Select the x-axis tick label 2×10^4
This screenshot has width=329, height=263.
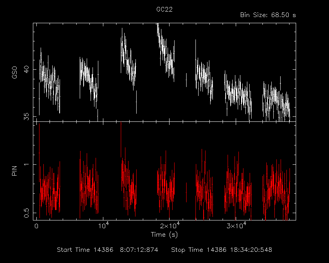170,225
